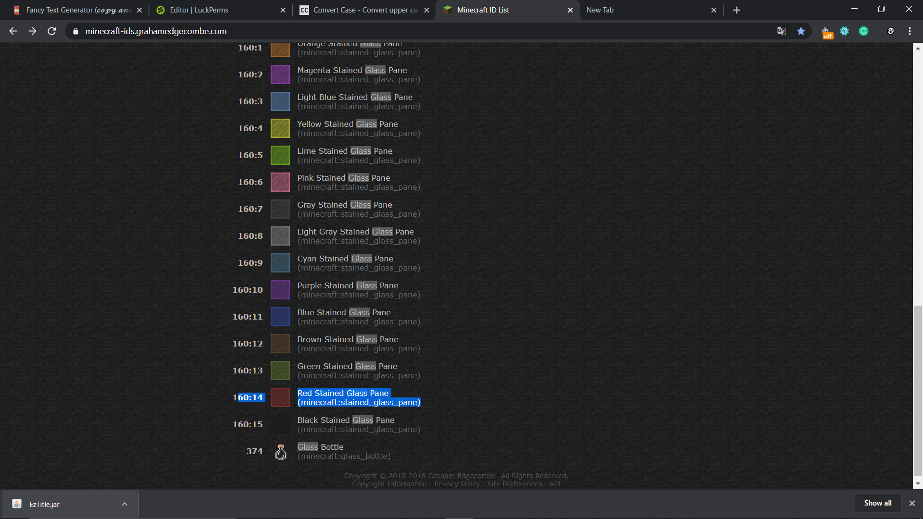
Task: Expand EzTitle.jar download options chevron
Action: pos(125,504)
